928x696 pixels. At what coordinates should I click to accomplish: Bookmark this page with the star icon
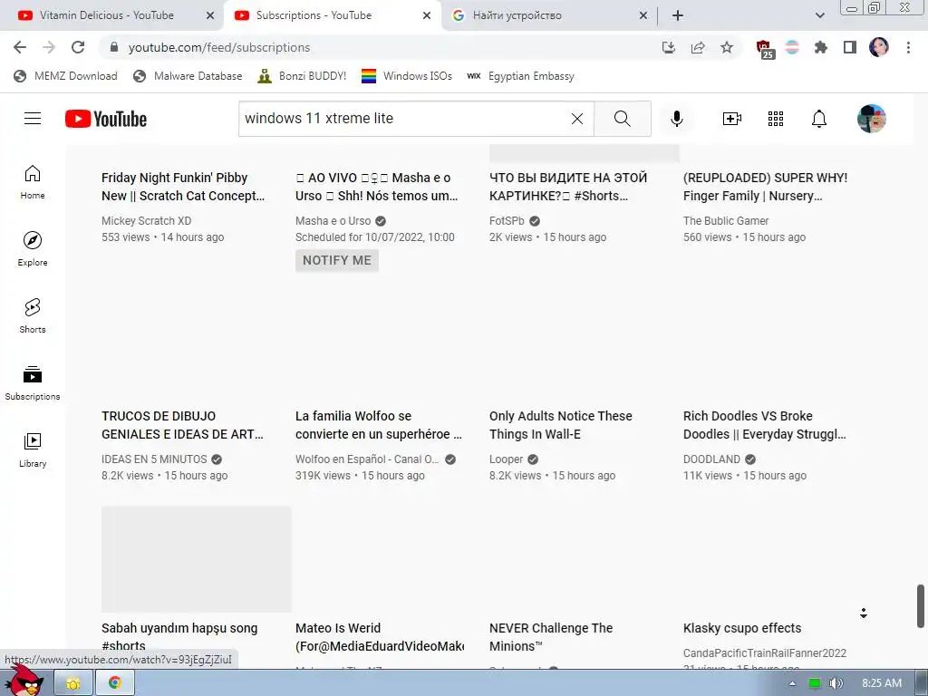727,47
